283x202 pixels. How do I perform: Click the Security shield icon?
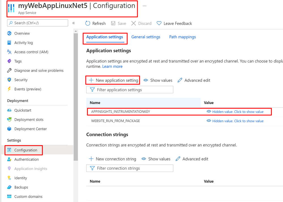click(9, 80)
